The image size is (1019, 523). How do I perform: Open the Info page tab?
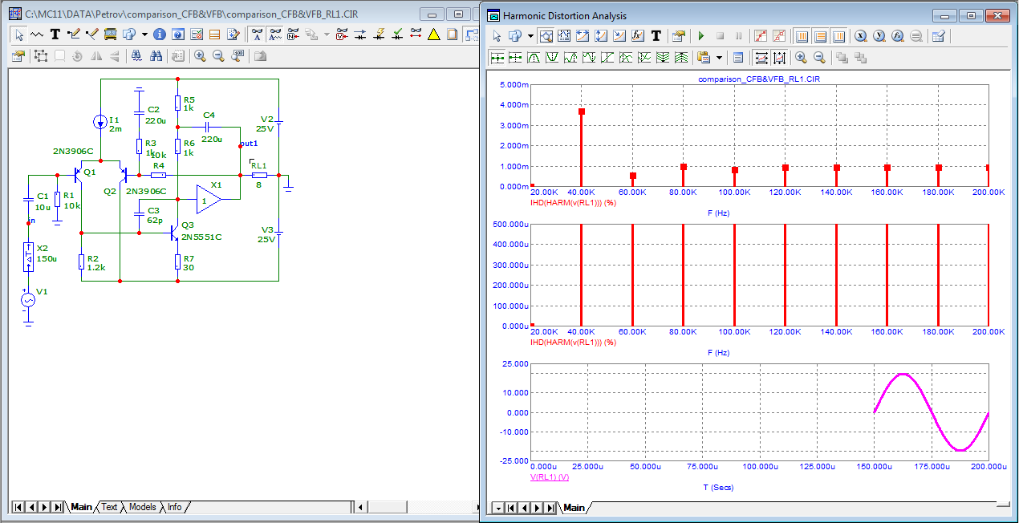tap(174, 507)
